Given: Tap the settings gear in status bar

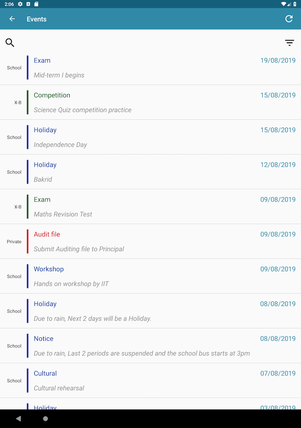Looking at the screenshot, I should (x=20, y=4).
